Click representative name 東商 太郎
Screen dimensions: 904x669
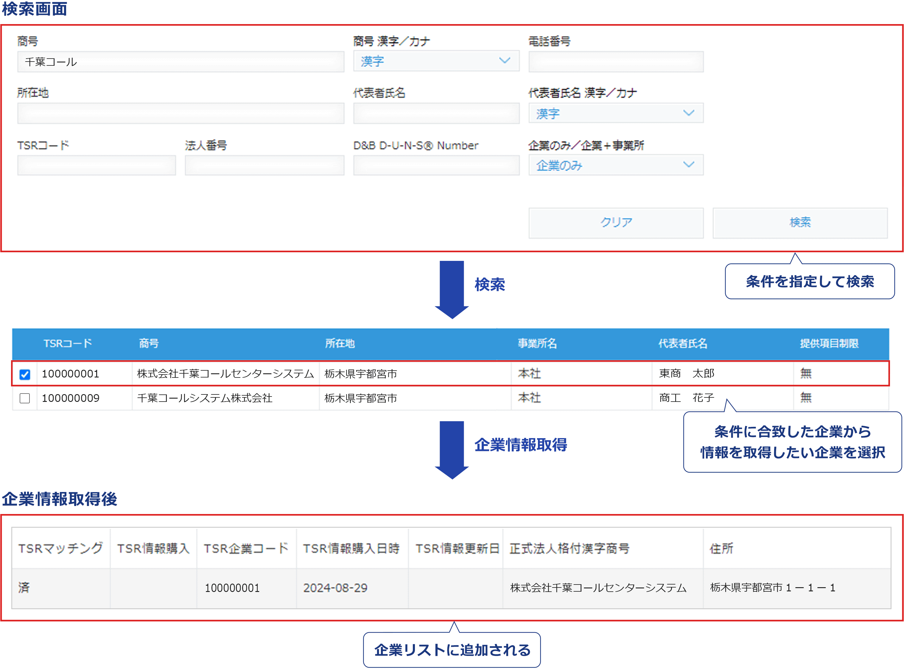click(x=687, y=373)
